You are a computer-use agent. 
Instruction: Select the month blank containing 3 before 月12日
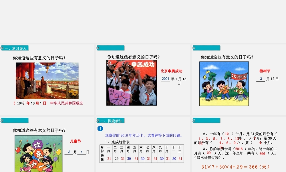point(261,79)
